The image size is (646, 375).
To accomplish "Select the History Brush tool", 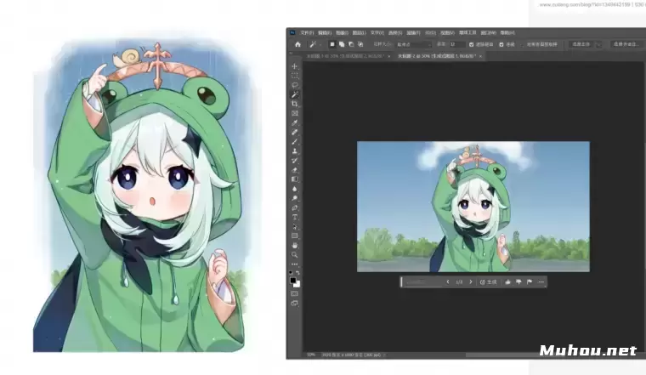I will pos(295,161).
